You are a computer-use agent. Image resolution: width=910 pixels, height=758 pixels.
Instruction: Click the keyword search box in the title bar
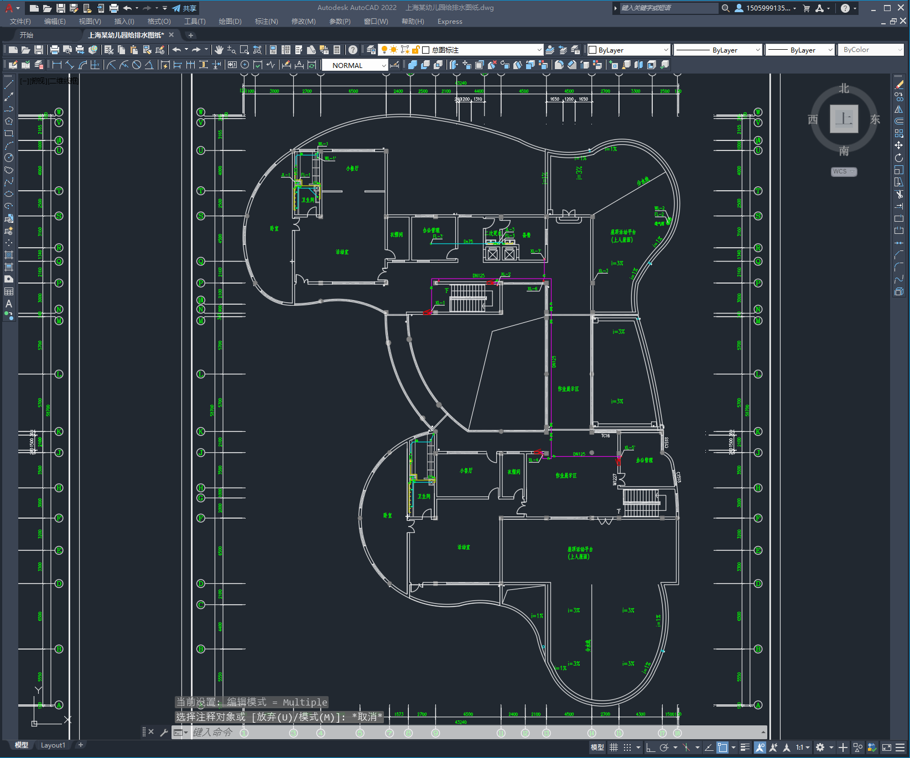point(668,8)
